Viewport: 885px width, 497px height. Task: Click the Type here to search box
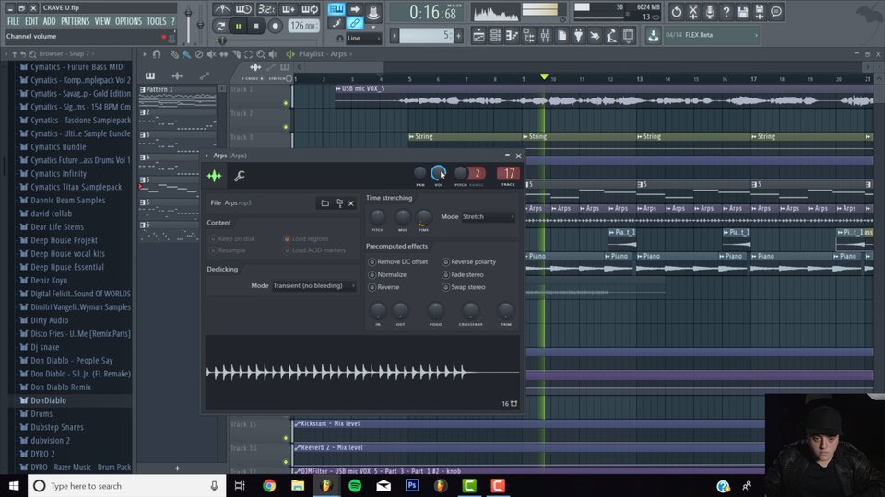click(127, 486)
